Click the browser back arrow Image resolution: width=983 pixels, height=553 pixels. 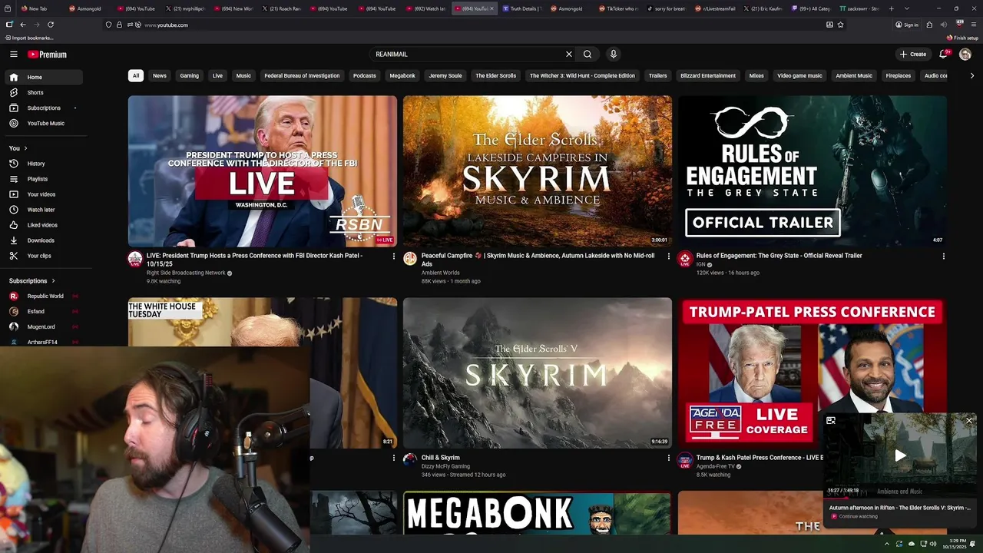[x=23, y=25]
